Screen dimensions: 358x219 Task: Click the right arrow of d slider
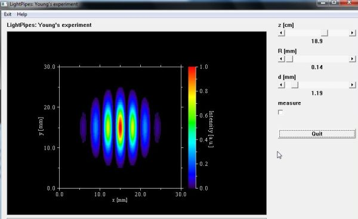352,85
